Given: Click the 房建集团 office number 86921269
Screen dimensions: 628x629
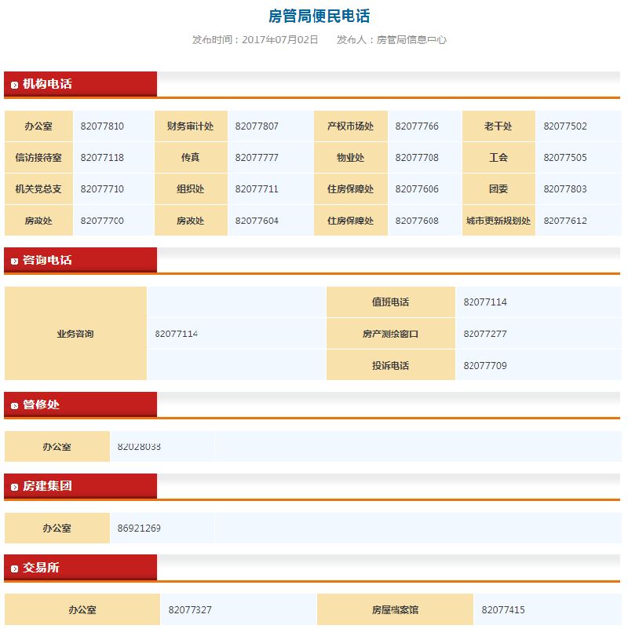Looking at the screenshot, I should [139, 528].
